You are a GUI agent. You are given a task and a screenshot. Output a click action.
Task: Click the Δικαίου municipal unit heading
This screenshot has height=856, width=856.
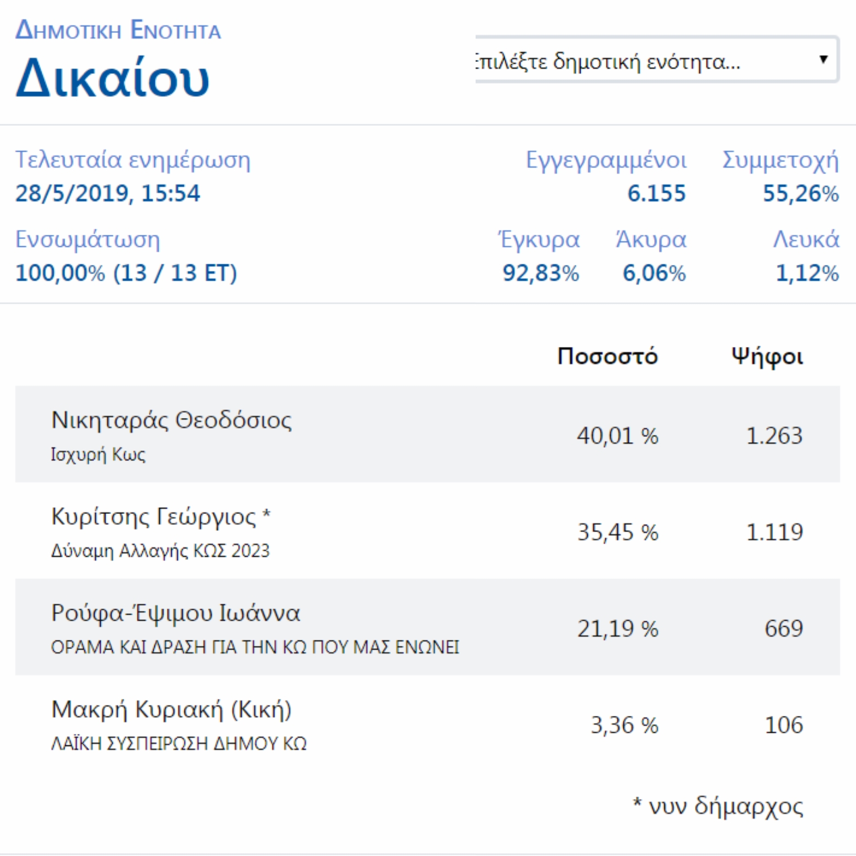(x=113, y=78)
